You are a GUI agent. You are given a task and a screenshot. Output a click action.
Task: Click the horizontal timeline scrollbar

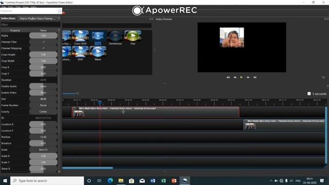(x=87, y=168)
